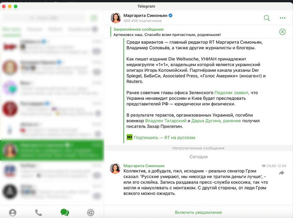Viewport: 293px width, 218px height.
Task: Open the 'Владлен Татарский' link
Action: click(x=166, y=121)
